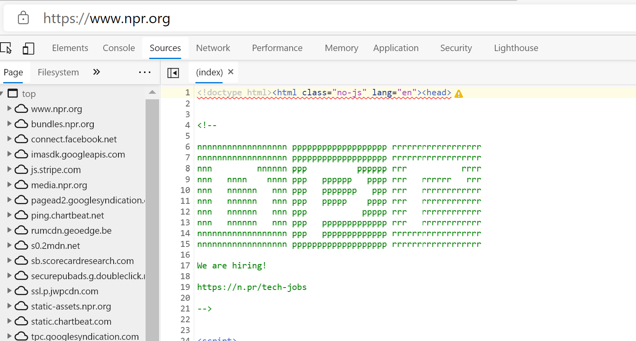This screenshot has width=636, height=341.
Task: Click the https://www.npr.org address bar
Action: click(319, 18)
